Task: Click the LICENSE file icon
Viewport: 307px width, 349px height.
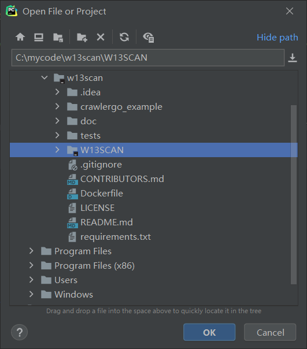Action: click(x=72, y=208)
